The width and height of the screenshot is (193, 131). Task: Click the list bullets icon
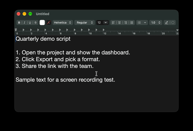click(x=139, y=23)
